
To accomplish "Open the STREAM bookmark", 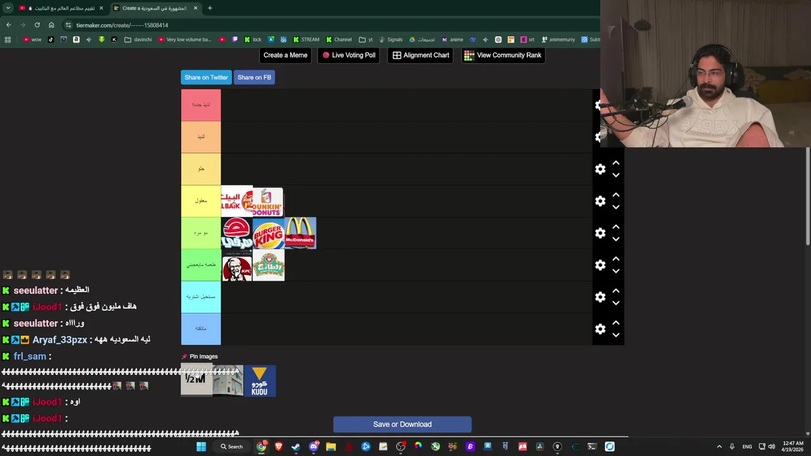I will point(306,39).
